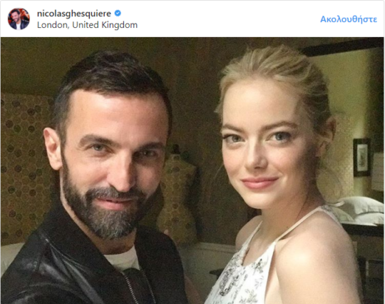This screenshot has height=304, width=385.
Task: Open the nicolasghesquiere profile avatar
Action: 18,19
